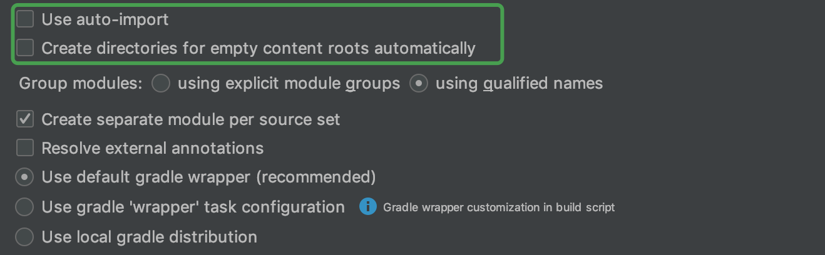Screen dimensions: 825x255
Task: Enable the Resolve external annotations checkbox
Action: click(25, 148)
